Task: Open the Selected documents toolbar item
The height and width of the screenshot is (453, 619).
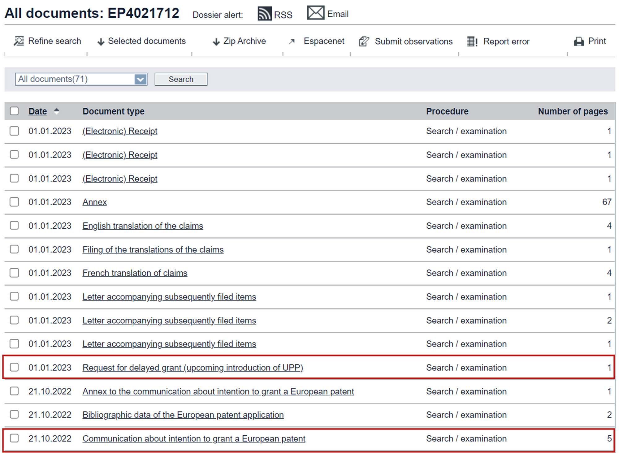Action: (x=146, y=41)
